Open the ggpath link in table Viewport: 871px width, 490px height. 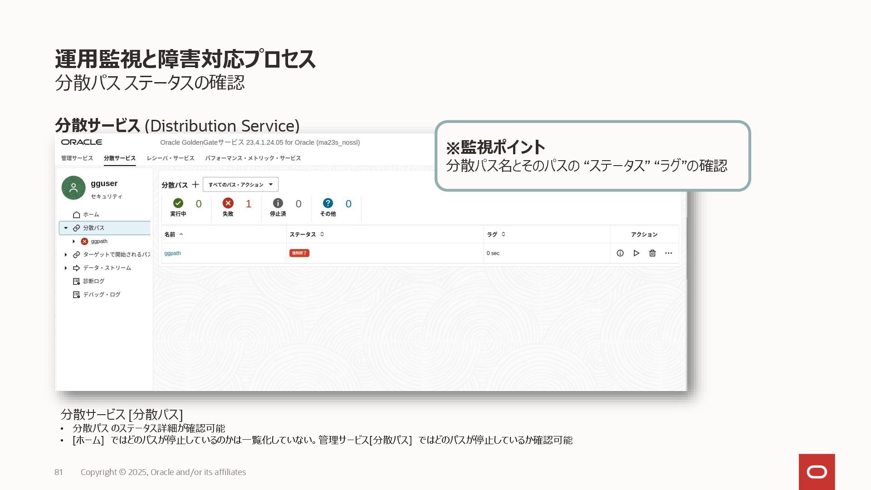pos(172,253)
